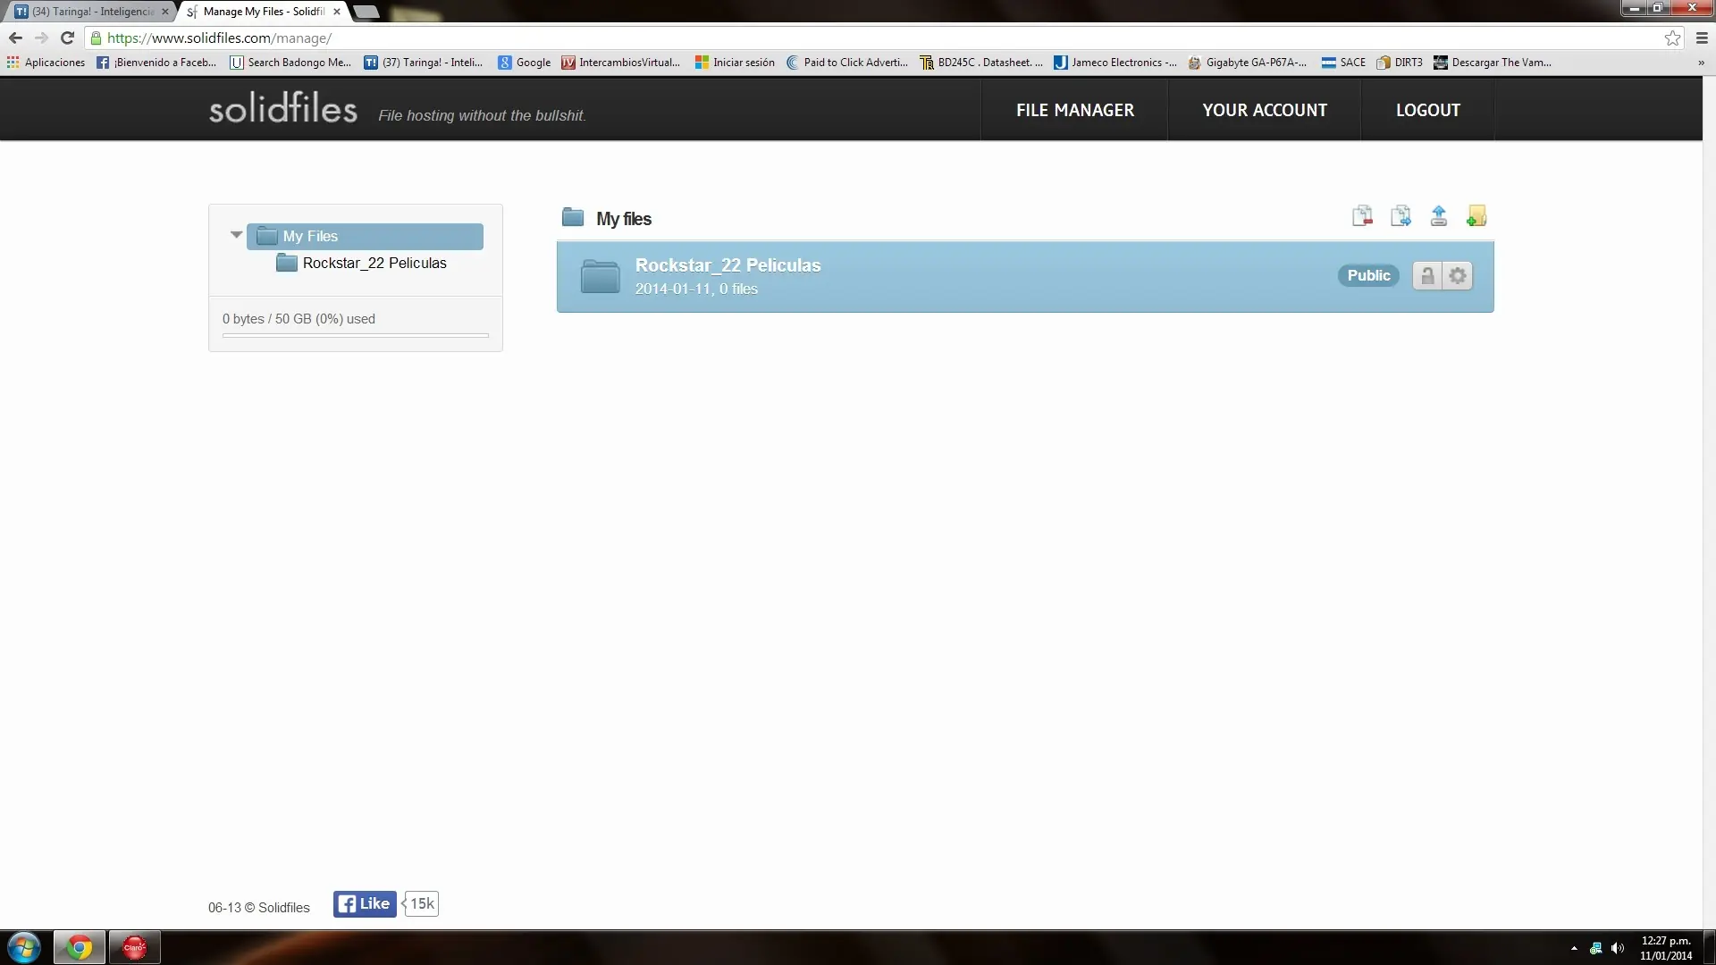Screen dimensions: 1716x965
Task: Switch to the Taringa! Inteligencia tab
Action: point(93,12)
